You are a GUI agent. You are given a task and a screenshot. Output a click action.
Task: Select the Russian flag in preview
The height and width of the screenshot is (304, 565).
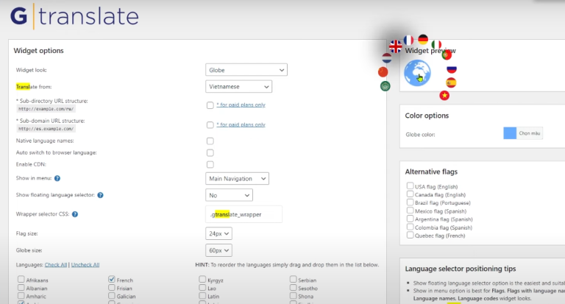tap(452, 69)
